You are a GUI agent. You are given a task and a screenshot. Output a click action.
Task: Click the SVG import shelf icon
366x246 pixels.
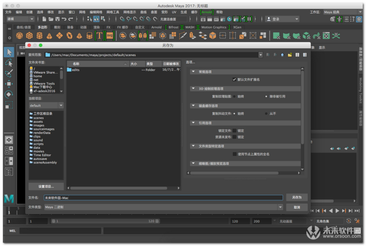pos(110,36)
